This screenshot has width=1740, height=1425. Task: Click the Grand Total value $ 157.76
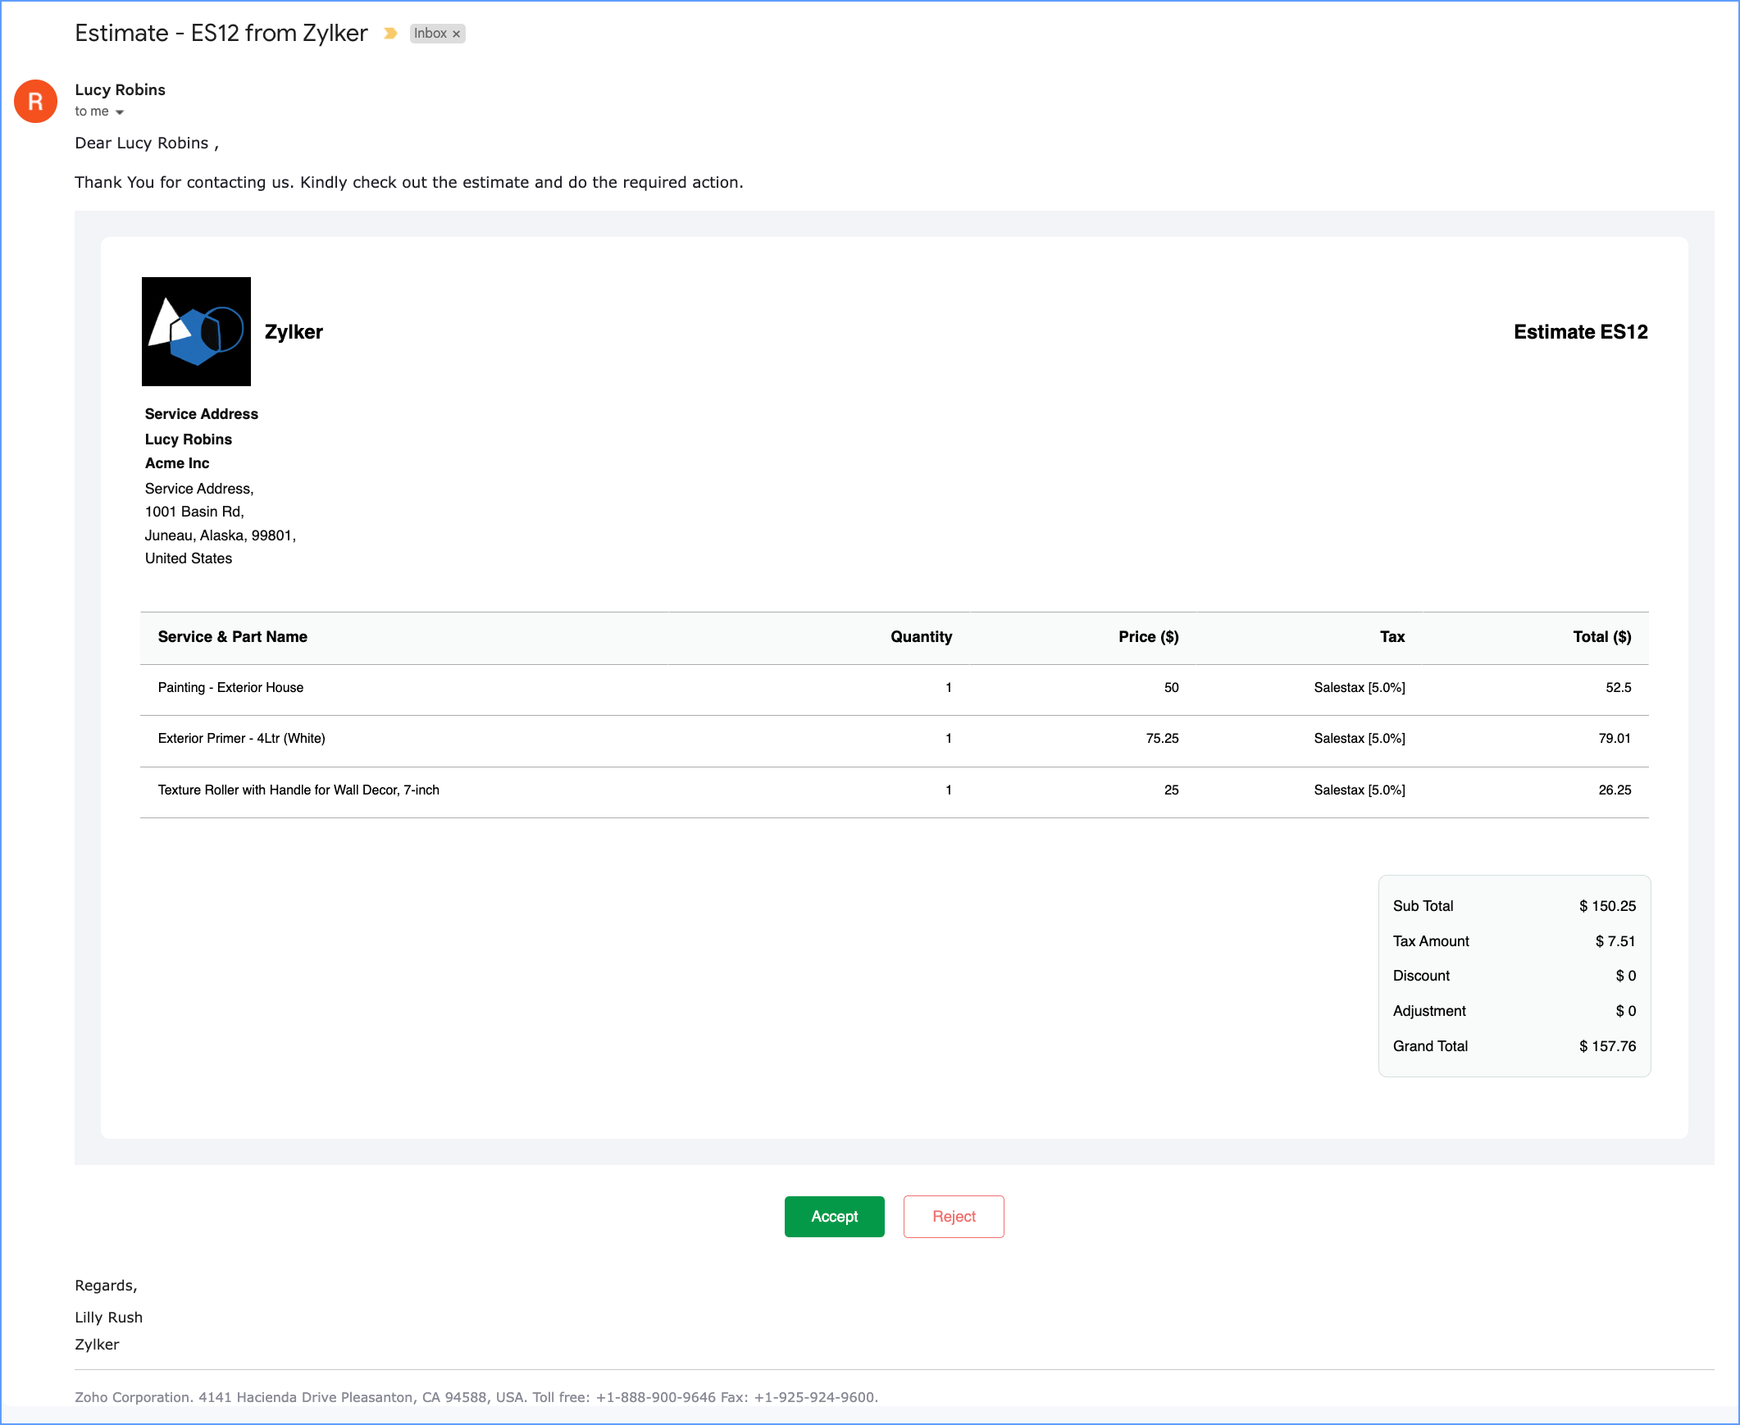(x=1607, y=1046)
